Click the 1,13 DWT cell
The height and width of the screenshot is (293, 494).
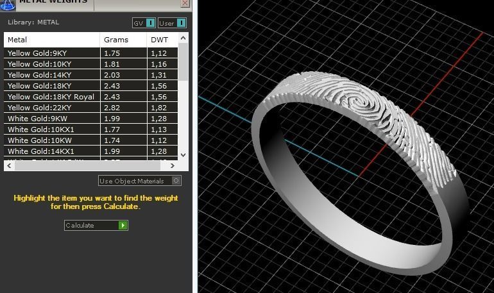162,130
